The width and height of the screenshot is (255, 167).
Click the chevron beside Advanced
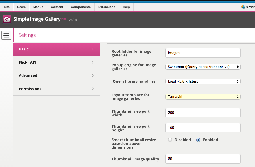93,75
